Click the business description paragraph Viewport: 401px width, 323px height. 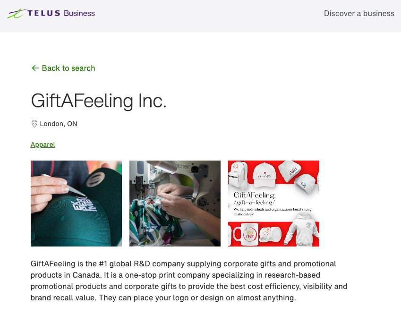click(x=189, y=280)
